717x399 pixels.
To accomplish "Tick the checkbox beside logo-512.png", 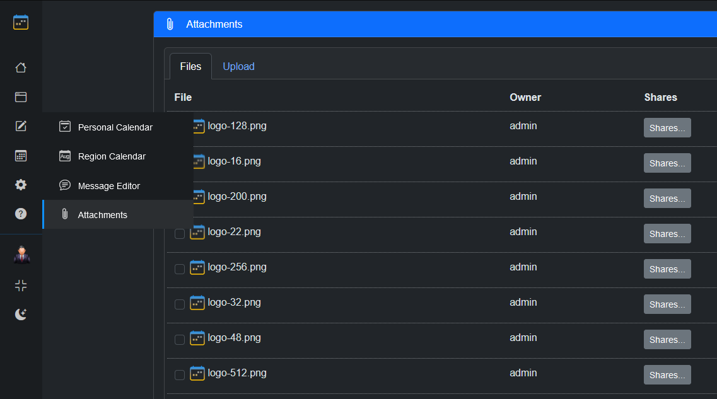I will tap(180, 375).
